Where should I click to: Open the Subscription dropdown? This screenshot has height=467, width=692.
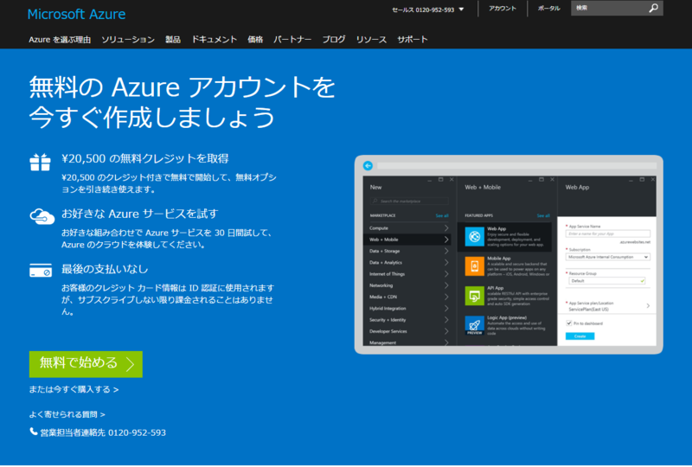click(x=608, y=257)
